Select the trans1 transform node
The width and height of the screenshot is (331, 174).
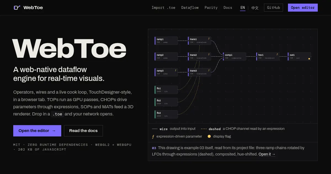click(x=199, y=41)
